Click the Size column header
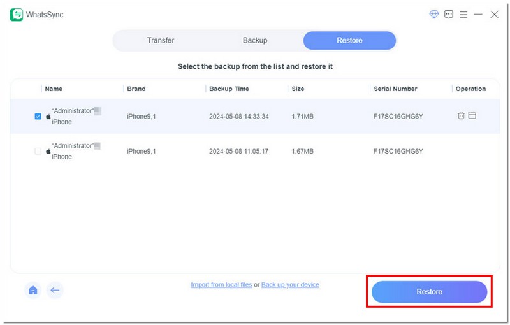510x325 pixels. pyautogui.click(x=298, y=89)
